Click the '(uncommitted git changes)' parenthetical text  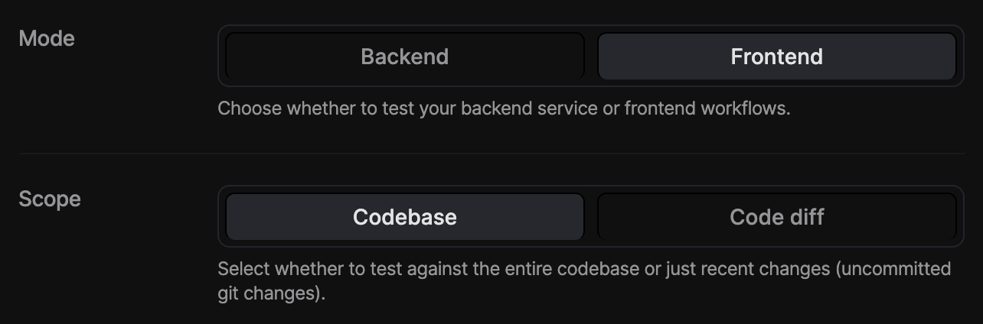(584, 281)
